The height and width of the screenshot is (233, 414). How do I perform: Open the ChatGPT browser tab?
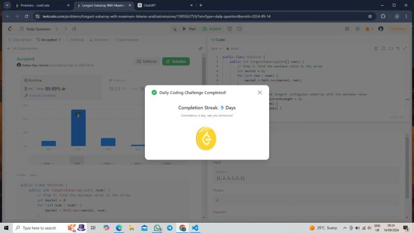(x=165, y=5)
